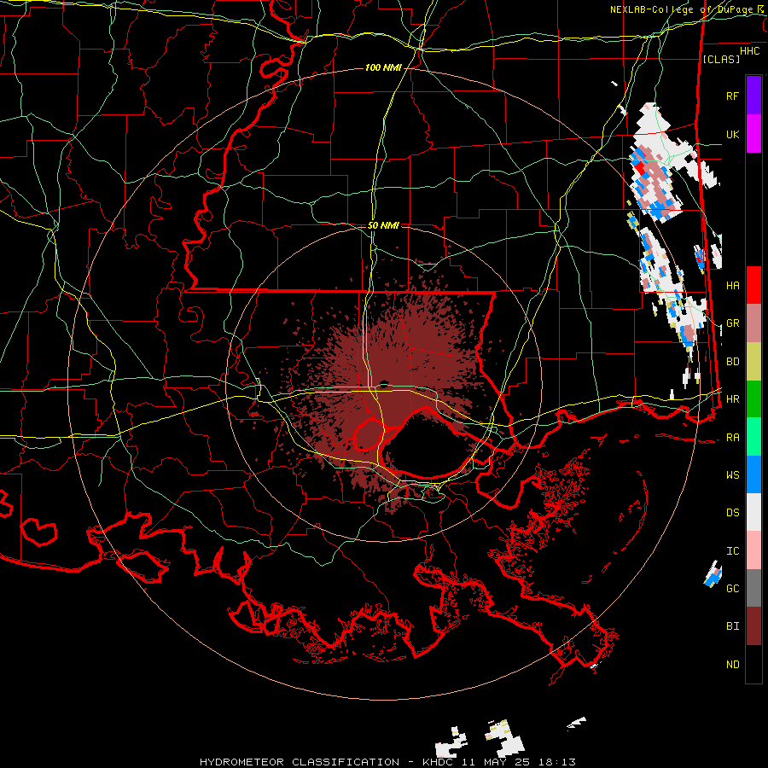Click the red HA legend color swatch
This screenshot has width=768, height=768.
pos(753,285)
